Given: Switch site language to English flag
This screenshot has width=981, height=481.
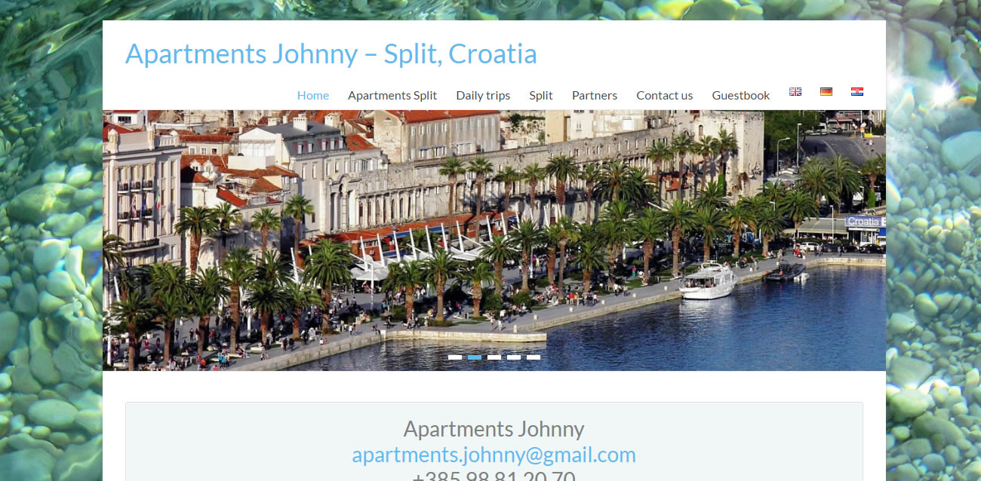Looking at the screenshot, I should click(x=795, y=91).
